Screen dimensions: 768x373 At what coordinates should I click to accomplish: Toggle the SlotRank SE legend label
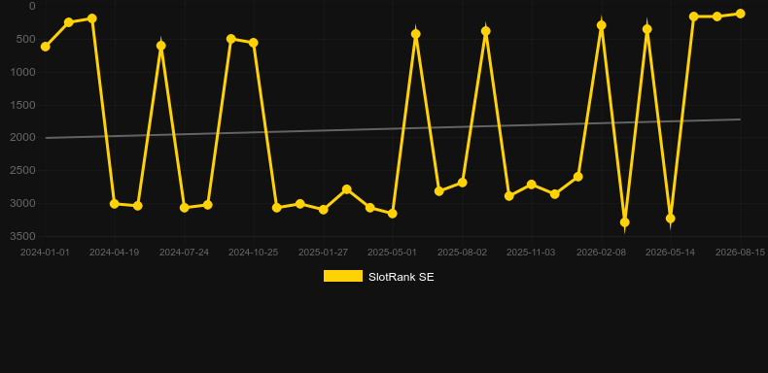(x=401, y=277)
